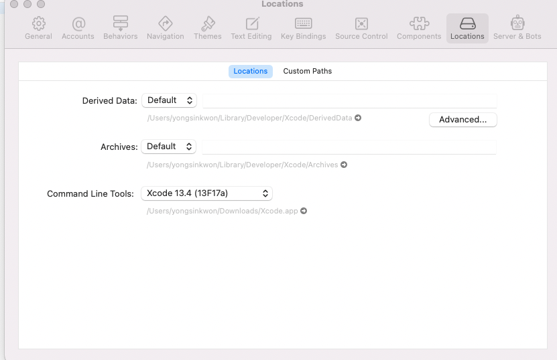Click the DerivedData path text
Viewport: 557px width, 360px height.
tap(250, 118)
